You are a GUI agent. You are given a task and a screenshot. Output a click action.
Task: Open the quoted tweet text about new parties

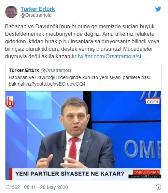pos(80,81)
